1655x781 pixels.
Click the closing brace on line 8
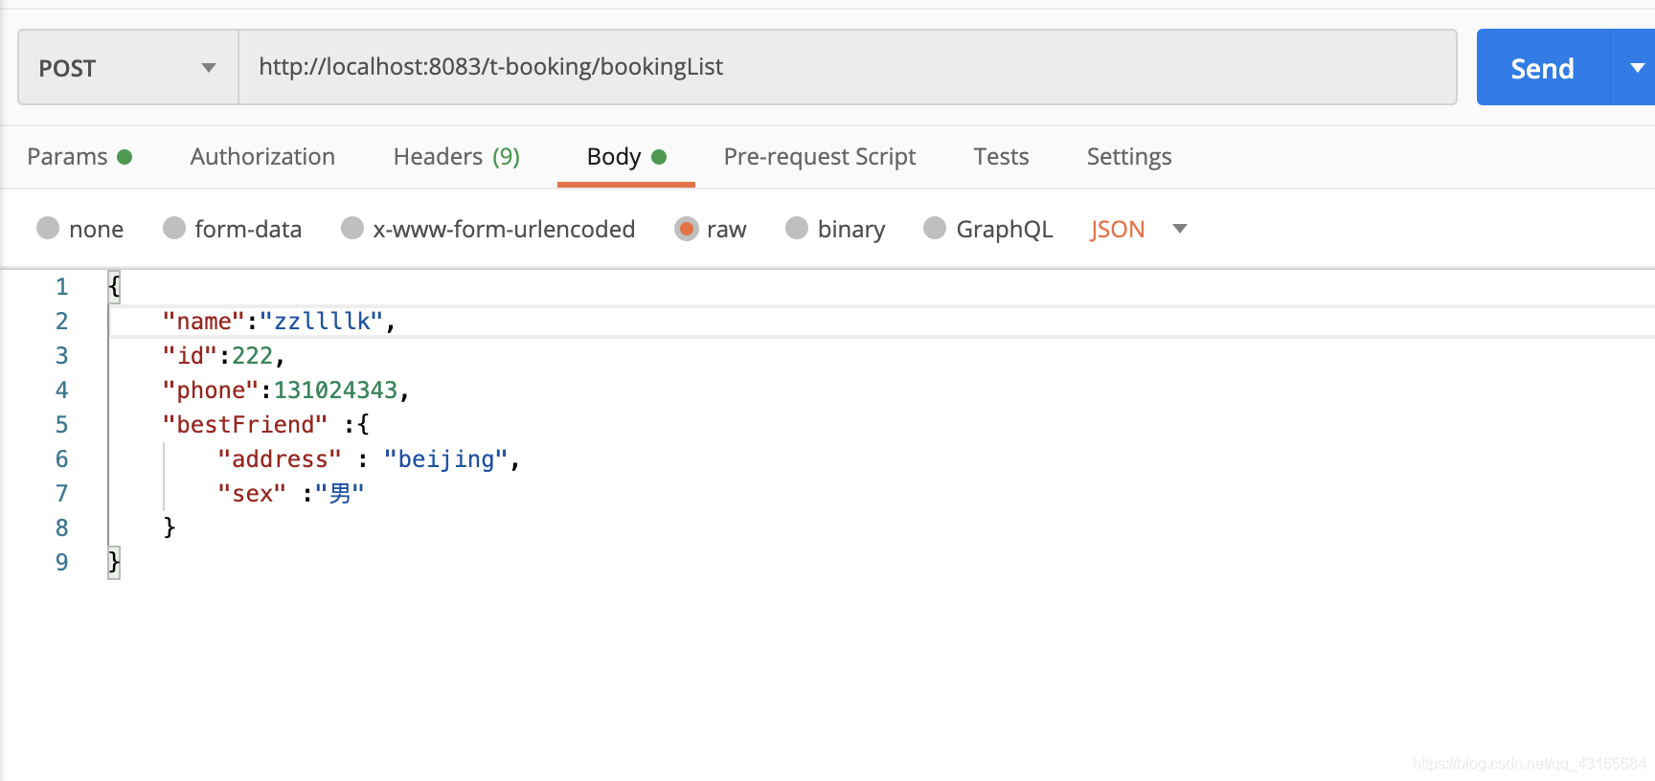170,527
